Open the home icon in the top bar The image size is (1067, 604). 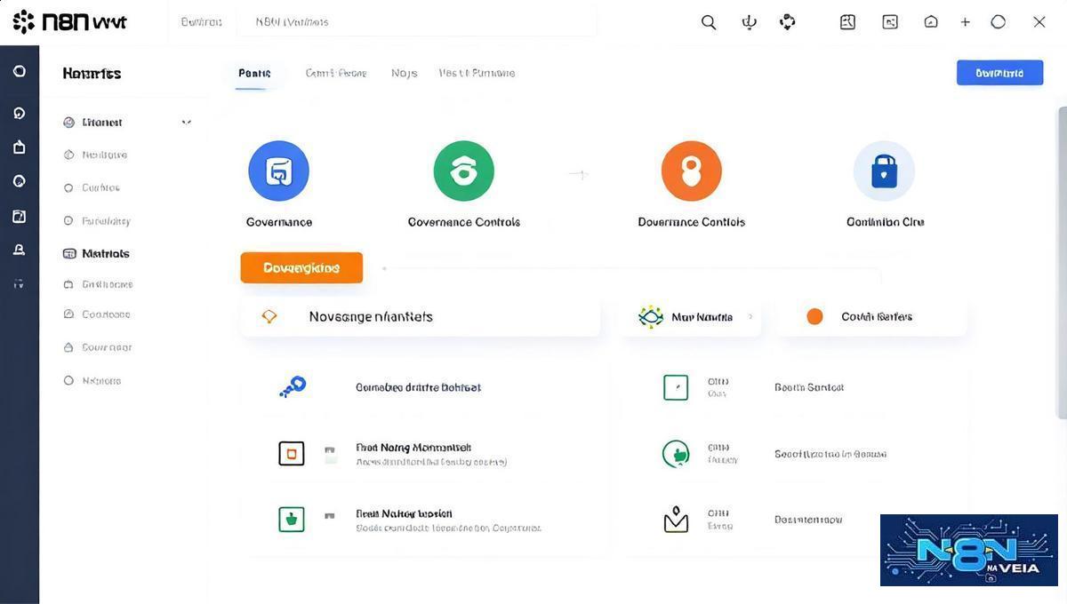931,22
